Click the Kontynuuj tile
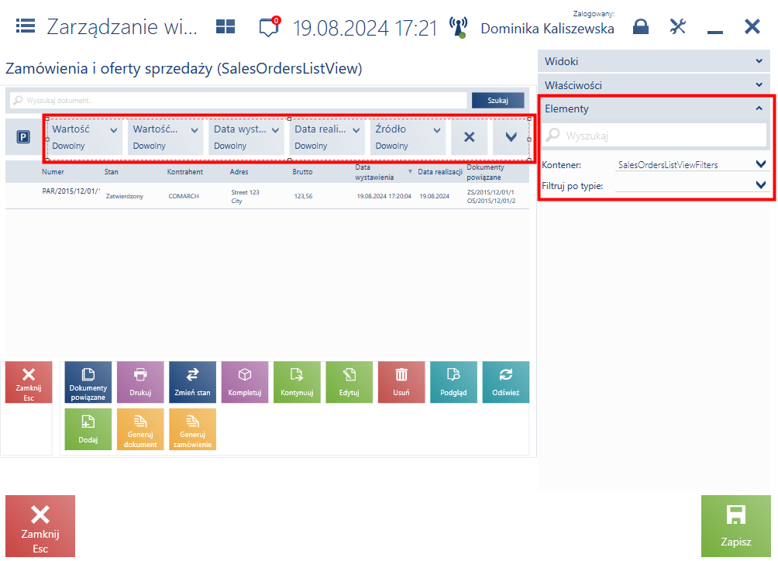Screen dimensions: 778x561 297,382
